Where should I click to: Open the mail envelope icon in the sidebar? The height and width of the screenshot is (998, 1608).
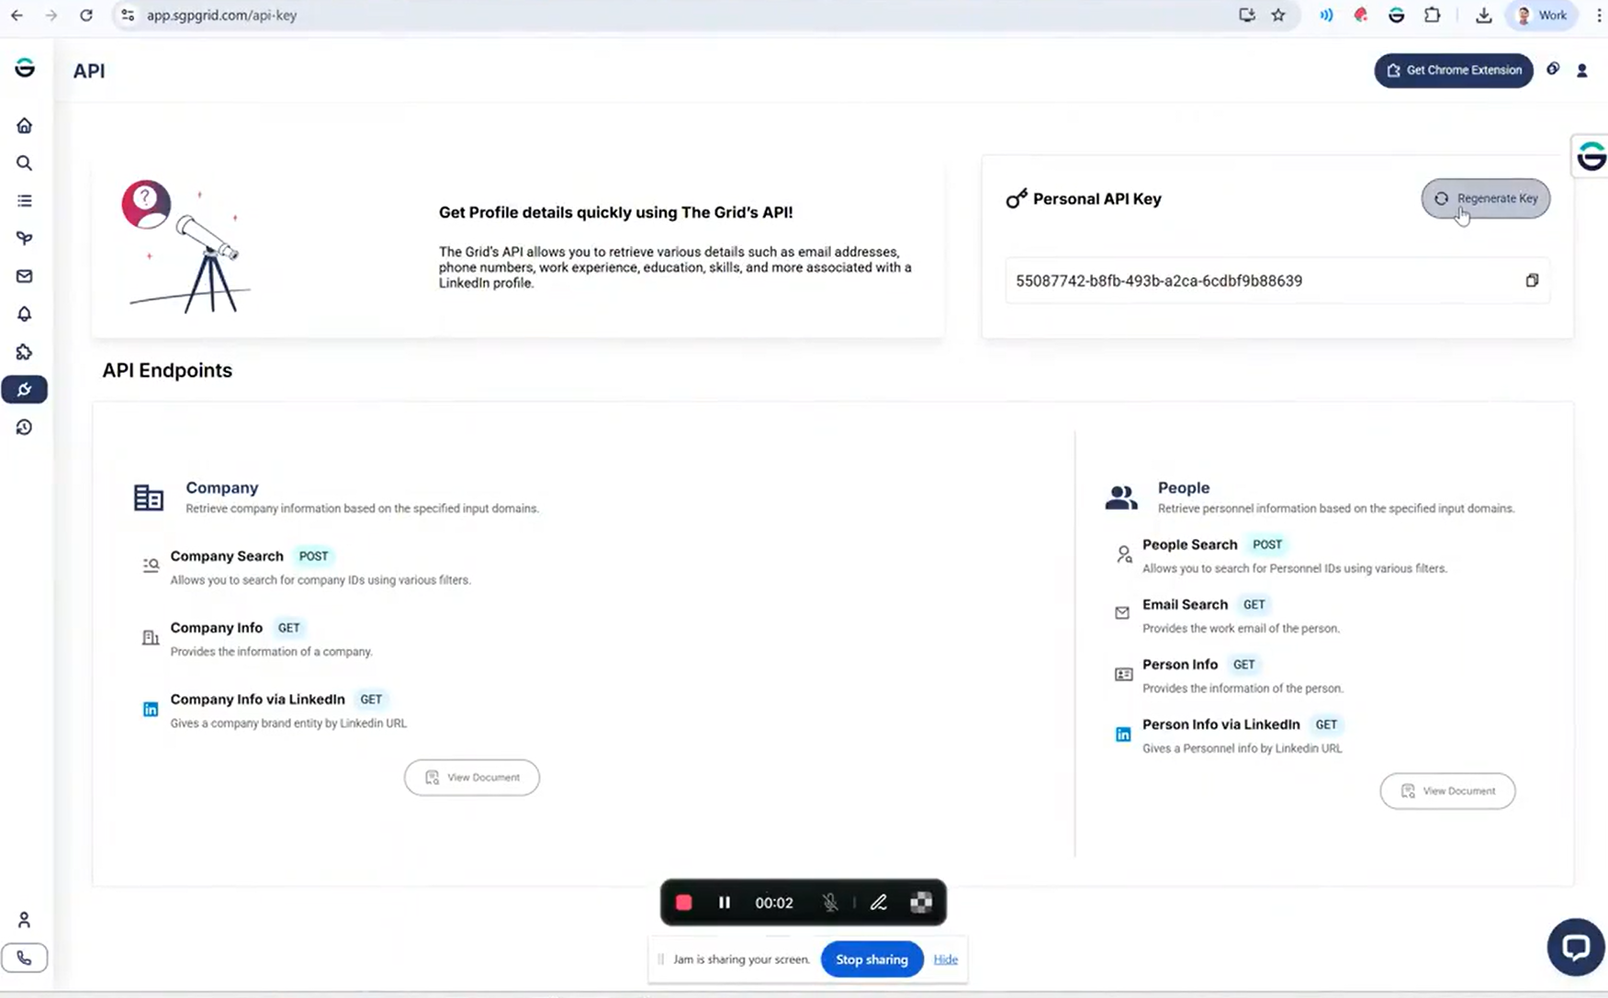[25, 275]
